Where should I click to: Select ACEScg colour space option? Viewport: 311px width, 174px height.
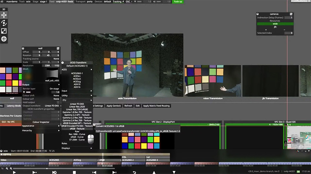[x=77, y=82]
